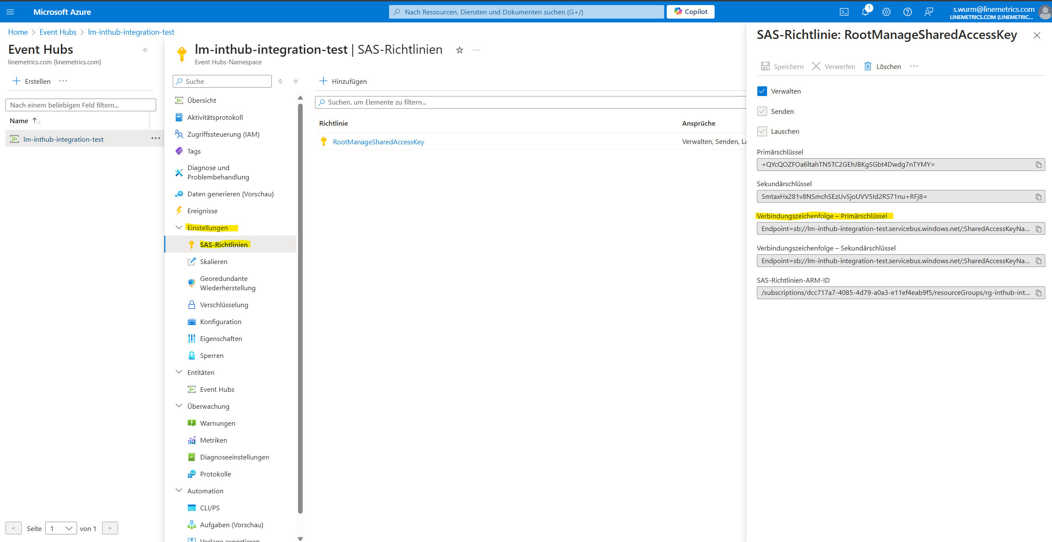
Task: Collapse the Event Hubs list pane
Action: (x=145, y=50)
